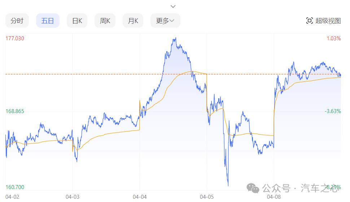Switch to 周K weekly chart

[105, 21]
